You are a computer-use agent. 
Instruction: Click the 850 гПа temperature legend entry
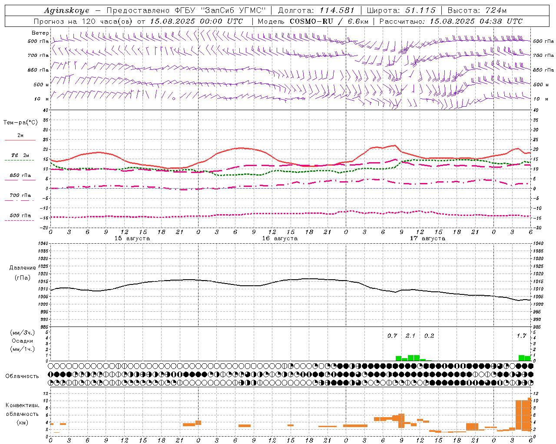pos(20,176)
